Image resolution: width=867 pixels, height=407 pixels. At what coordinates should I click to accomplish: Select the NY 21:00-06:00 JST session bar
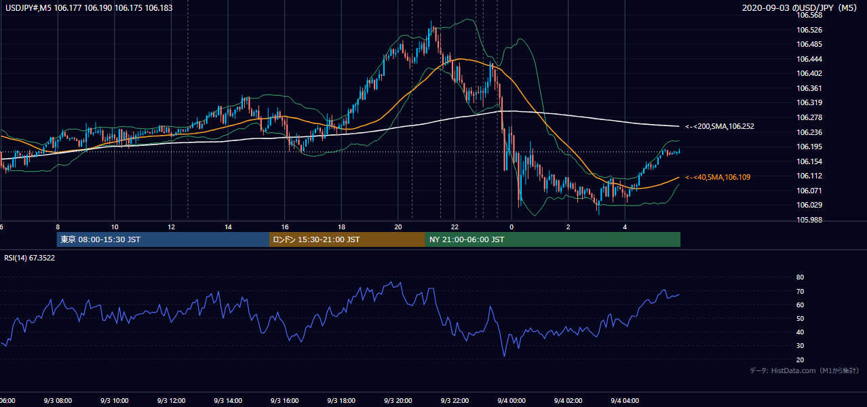click(x=553, y=239)
